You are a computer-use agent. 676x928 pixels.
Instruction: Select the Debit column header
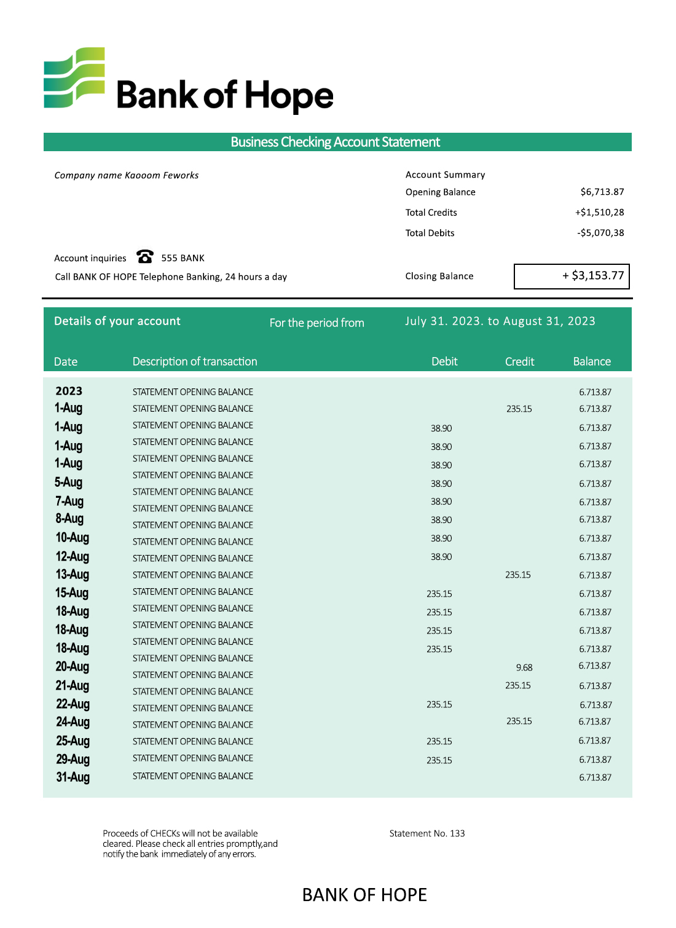[444, 361]
